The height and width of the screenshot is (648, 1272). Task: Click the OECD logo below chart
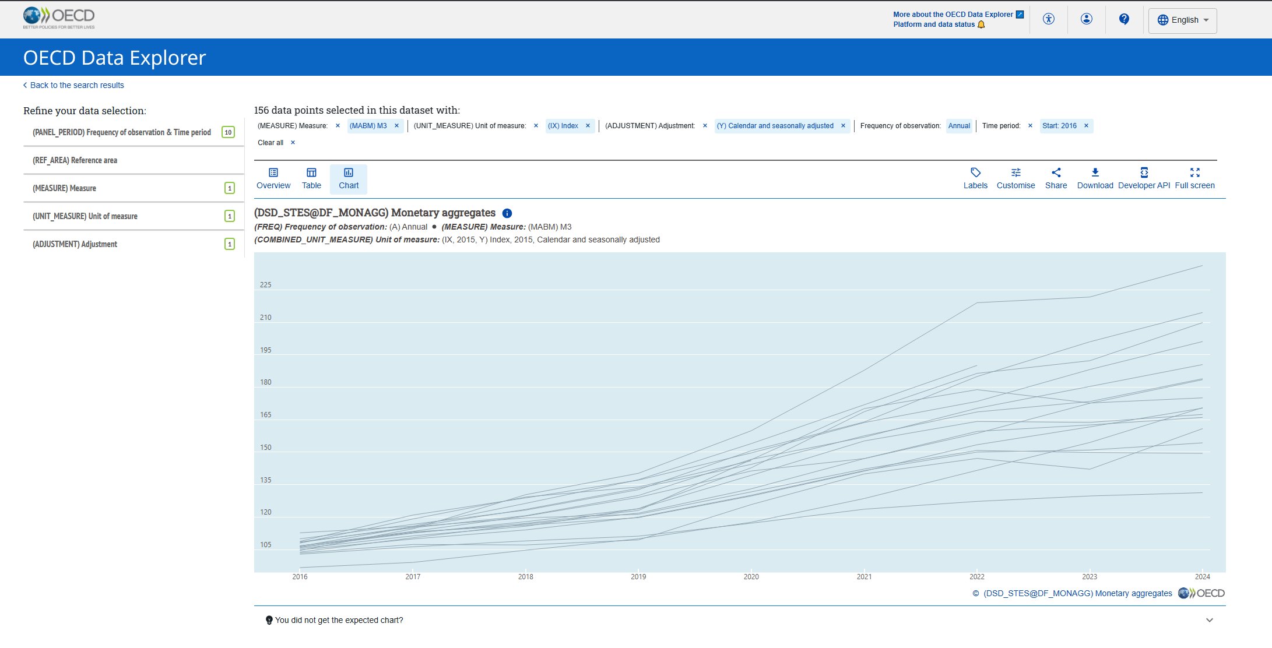(x=1201, y=593)
